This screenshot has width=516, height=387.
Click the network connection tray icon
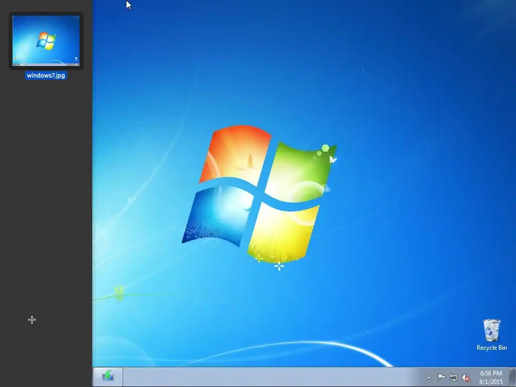pyautogui.click(x=454, y=377)
